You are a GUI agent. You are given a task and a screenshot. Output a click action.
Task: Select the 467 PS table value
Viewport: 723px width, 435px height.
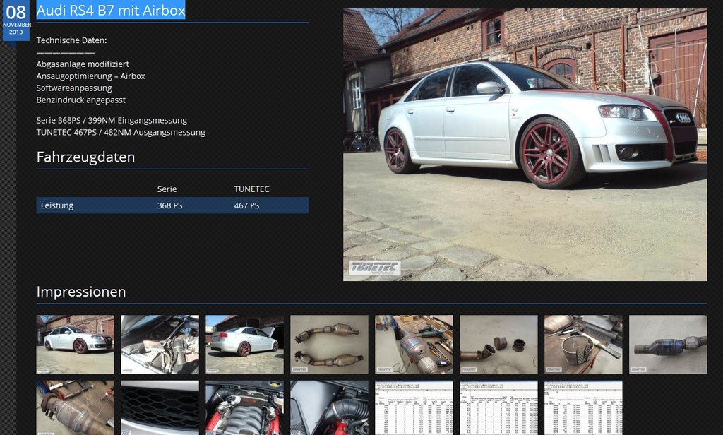(x=246, y=205)
